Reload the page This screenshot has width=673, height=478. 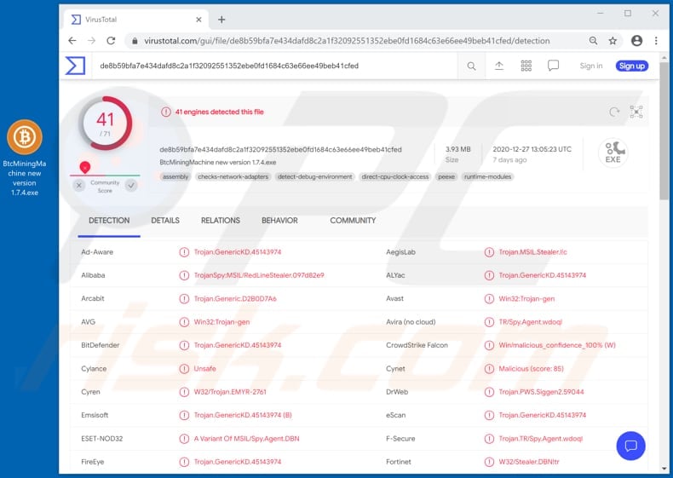111,41
